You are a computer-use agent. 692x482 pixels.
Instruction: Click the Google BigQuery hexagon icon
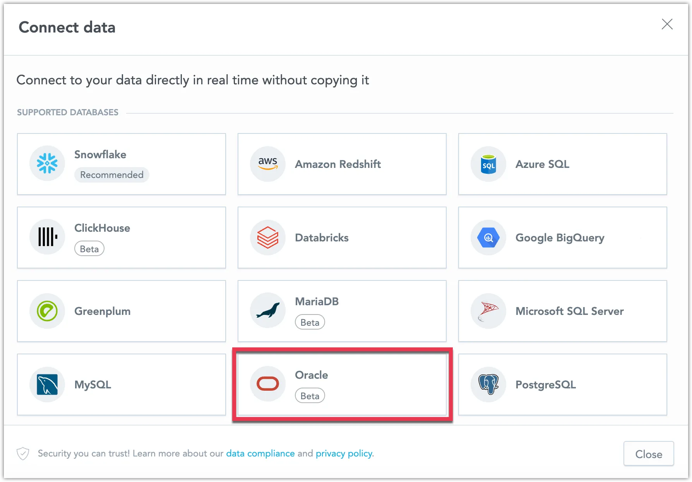point(488,238)
